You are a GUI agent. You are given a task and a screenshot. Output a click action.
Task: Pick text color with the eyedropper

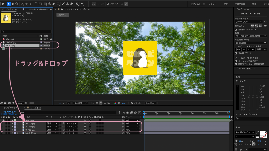257,132
